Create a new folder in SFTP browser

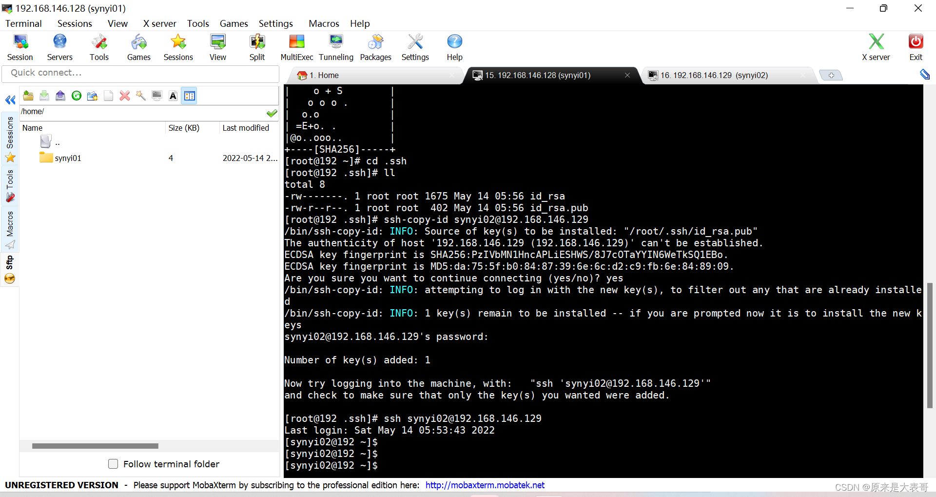[x=93, y=96]
